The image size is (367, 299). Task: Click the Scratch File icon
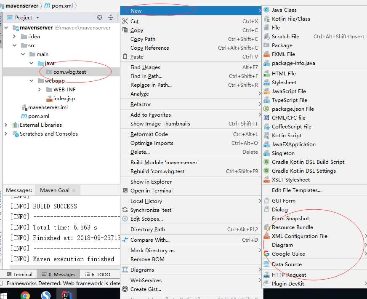point(266,37)
